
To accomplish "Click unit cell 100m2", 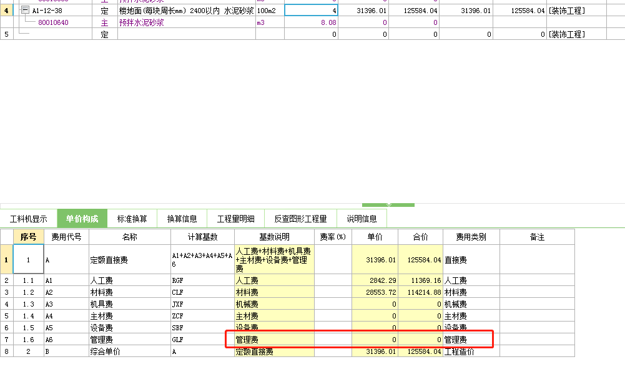I will coord(270,11).
